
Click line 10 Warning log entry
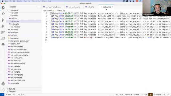[x=111, y=38]
